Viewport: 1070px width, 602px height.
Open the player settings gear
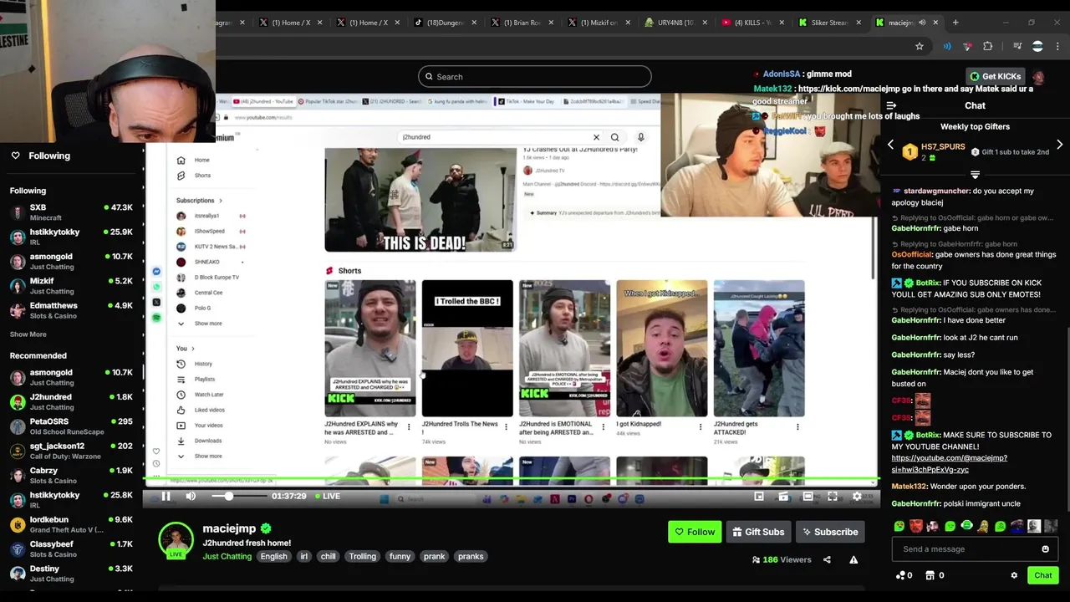857,497
